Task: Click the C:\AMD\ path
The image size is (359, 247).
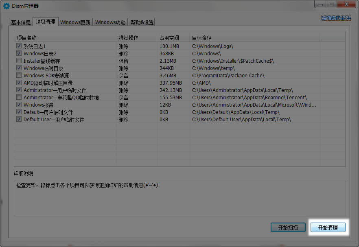Action: click(201, 83)
